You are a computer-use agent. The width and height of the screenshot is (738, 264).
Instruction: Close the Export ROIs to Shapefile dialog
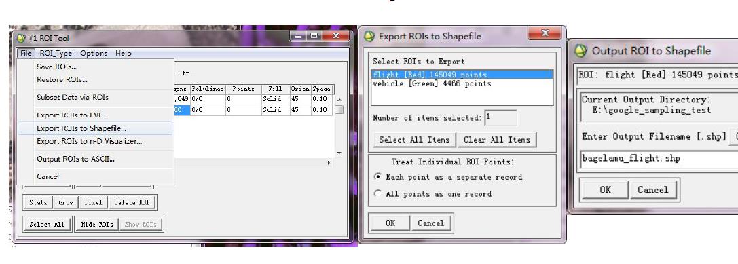[545, 33]
